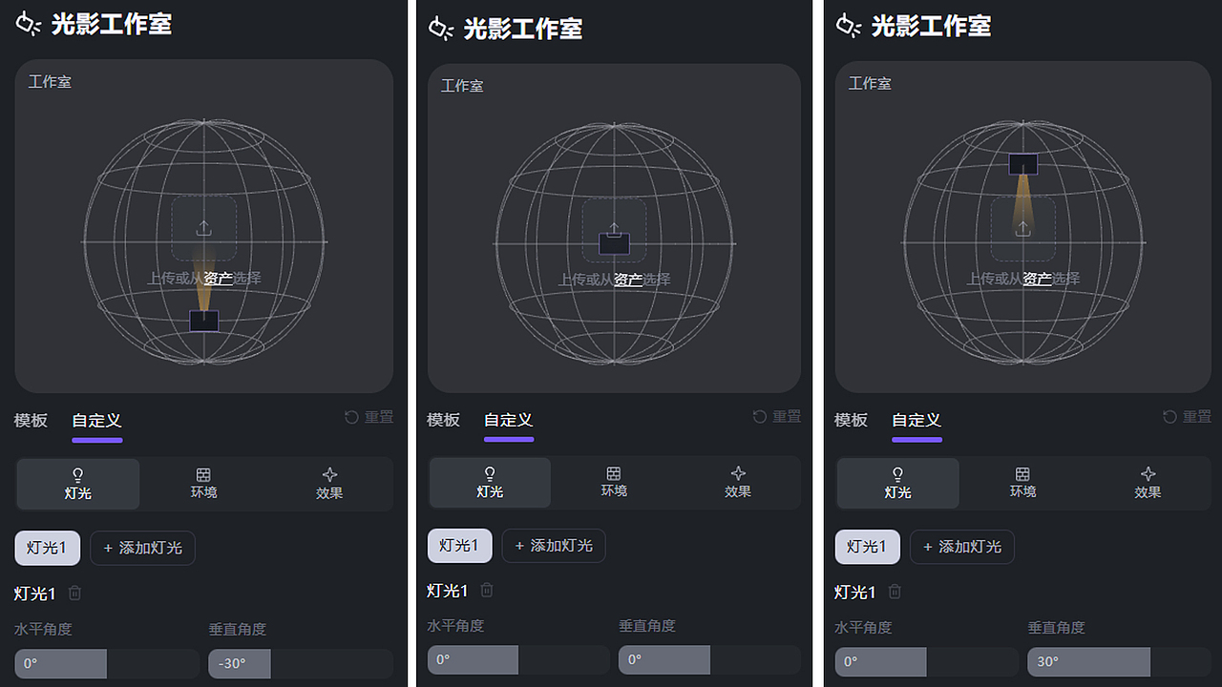Switch to 模板 tab in right panel
This screenshot has height=687, width=1222.
click(851, 420)
